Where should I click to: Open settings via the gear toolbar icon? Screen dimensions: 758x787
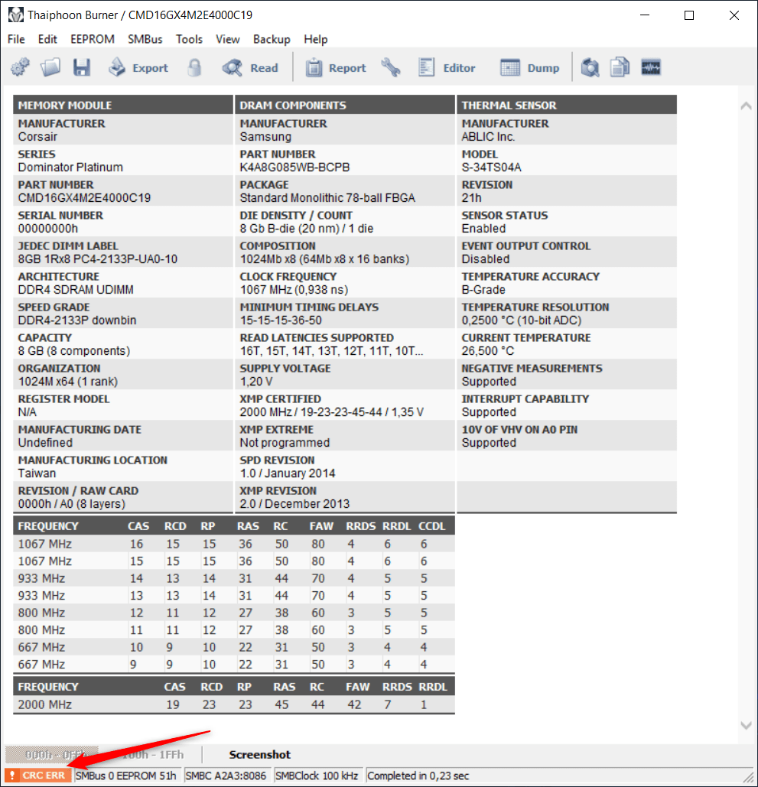point(20,67)
